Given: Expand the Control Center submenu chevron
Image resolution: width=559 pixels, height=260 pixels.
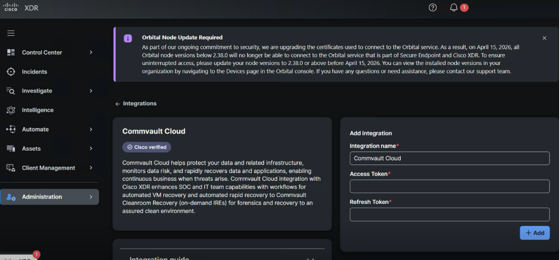Looking at the screenshot, I should click(91, 52).
